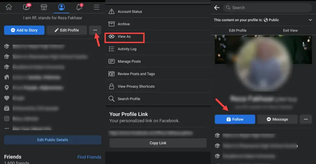Tap the home icon in profile details

[7, 77]
